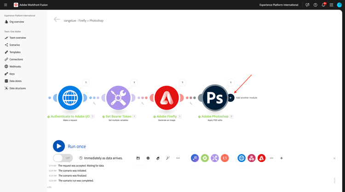Click log entry The scenario run was completed
This screenshot has height=192, width=345.
[76, 181]
